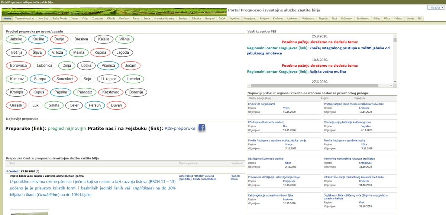The image size is (446, 215).
Task: Click the Suncokret crop button
Action: click(65, 79)
